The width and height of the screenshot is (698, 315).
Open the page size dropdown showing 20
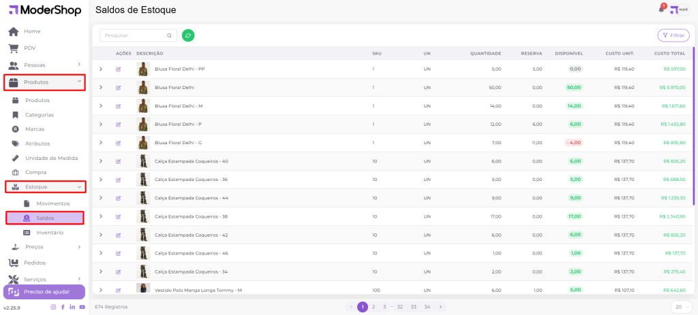coord(681,307)
